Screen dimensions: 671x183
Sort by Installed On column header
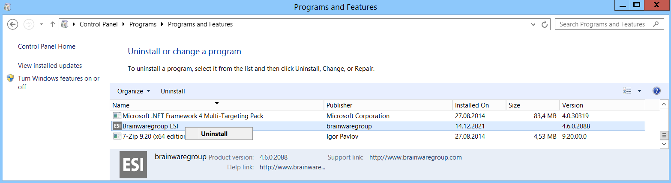[x=479, y=105]
